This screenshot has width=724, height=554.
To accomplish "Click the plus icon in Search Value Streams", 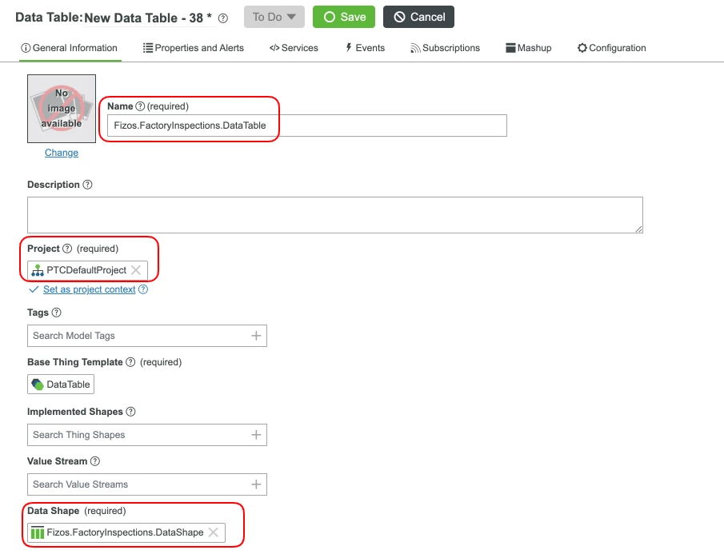I will (256, 484).
